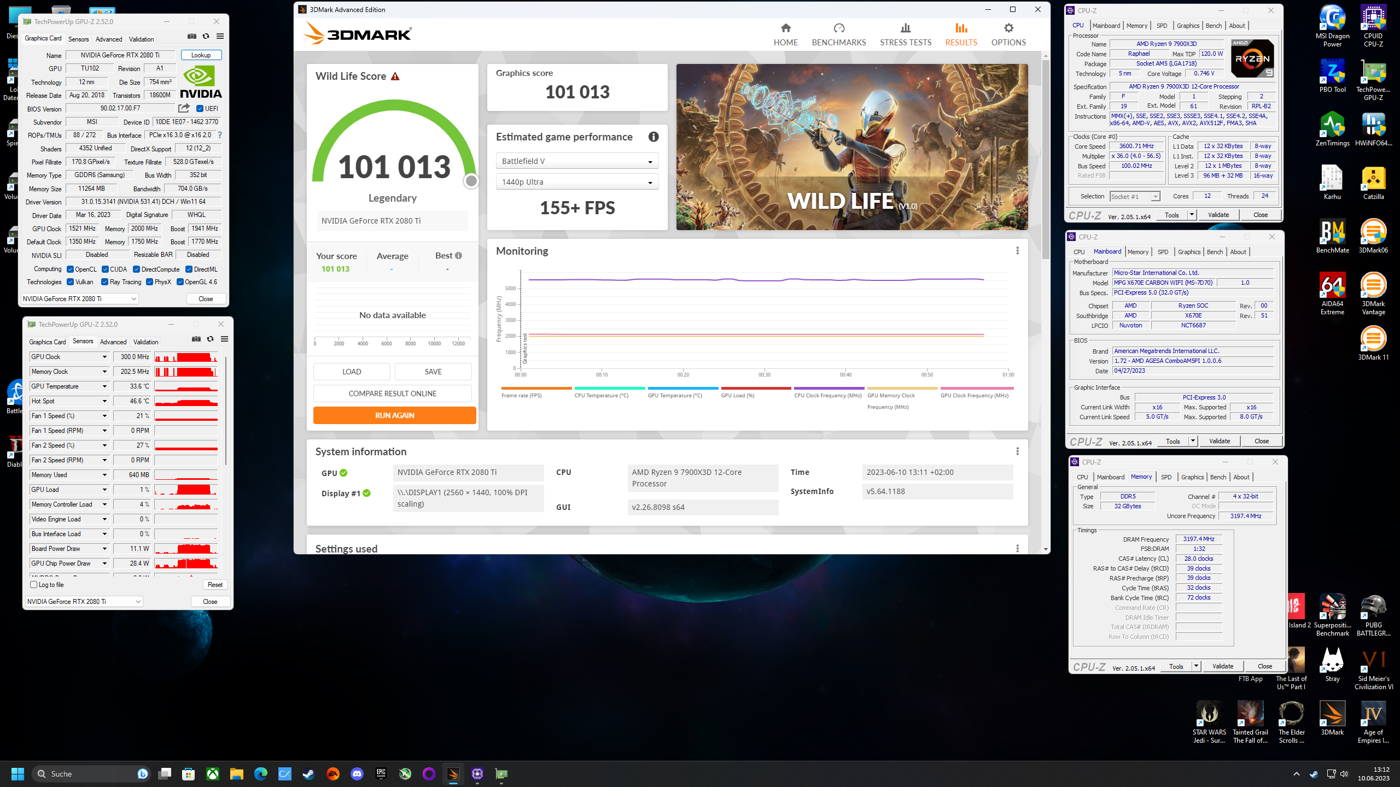
Task: Open the BENCHMARKS section in 3DMark
Action: [838, 34]
